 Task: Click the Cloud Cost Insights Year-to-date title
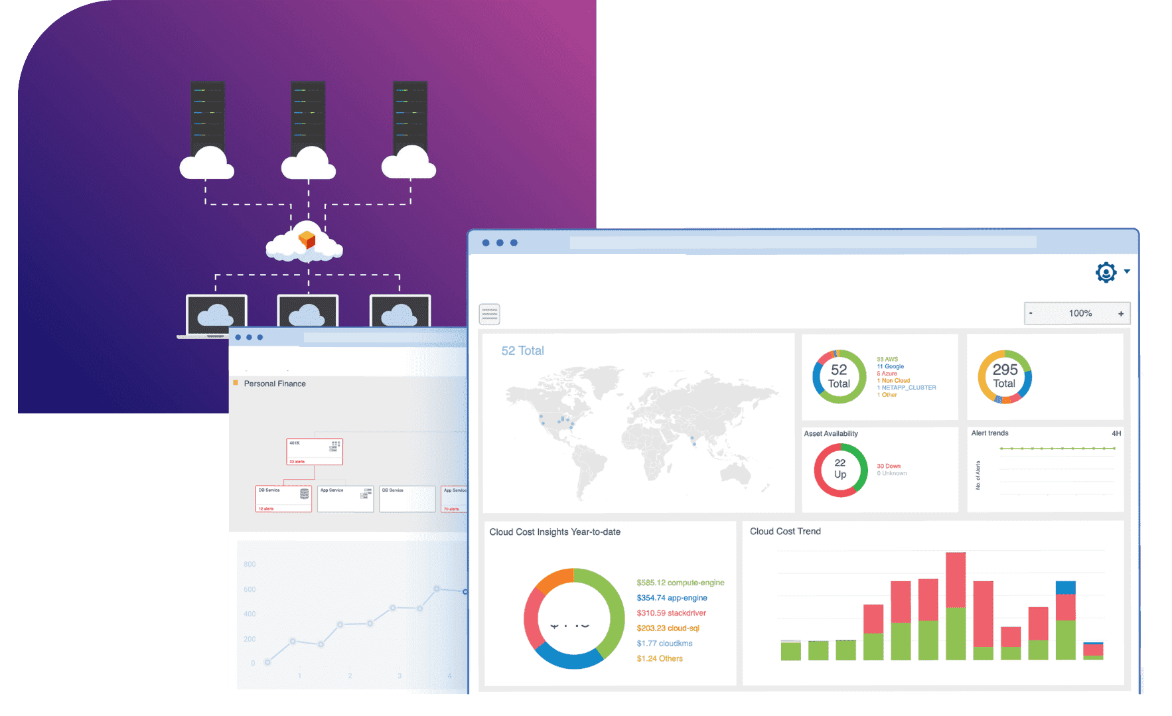point(555,532)
